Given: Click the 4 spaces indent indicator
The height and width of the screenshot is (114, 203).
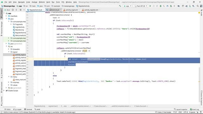Looking at the screenshot, I should click(x=192, y=112).
